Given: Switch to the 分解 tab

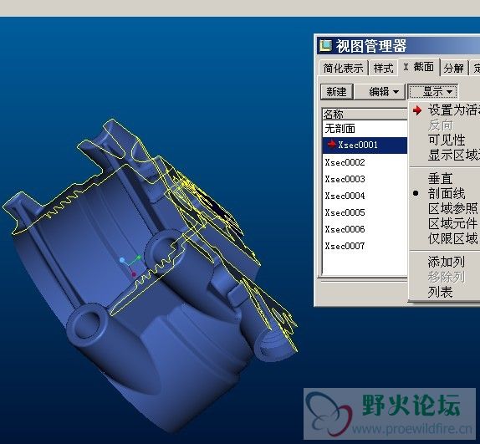Looking at the screenshot, I should (454, 68).
